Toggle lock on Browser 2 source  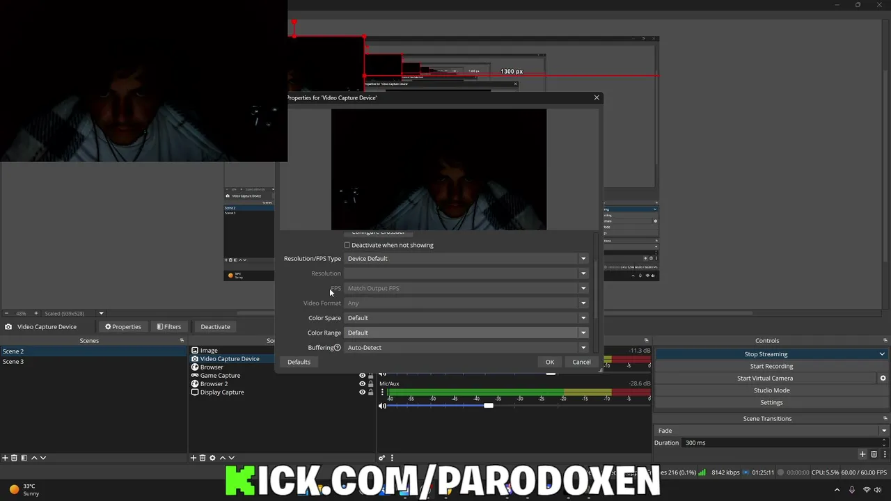point(370,384)
